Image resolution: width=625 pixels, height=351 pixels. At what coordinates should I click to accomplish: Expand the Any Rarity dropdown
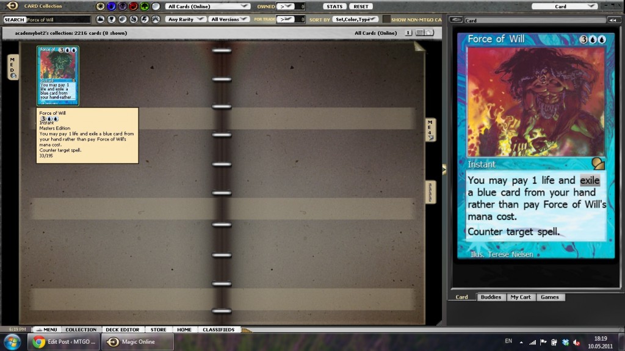tap(186, 20)
